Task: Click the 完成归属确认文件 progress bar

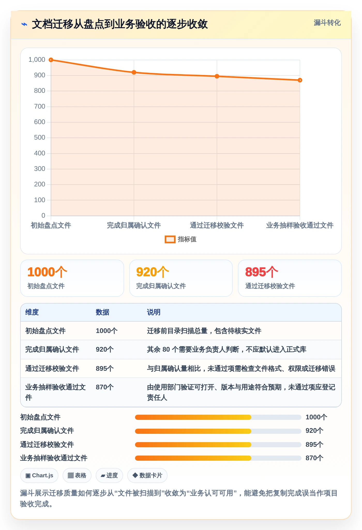Action: click(218, 431)
